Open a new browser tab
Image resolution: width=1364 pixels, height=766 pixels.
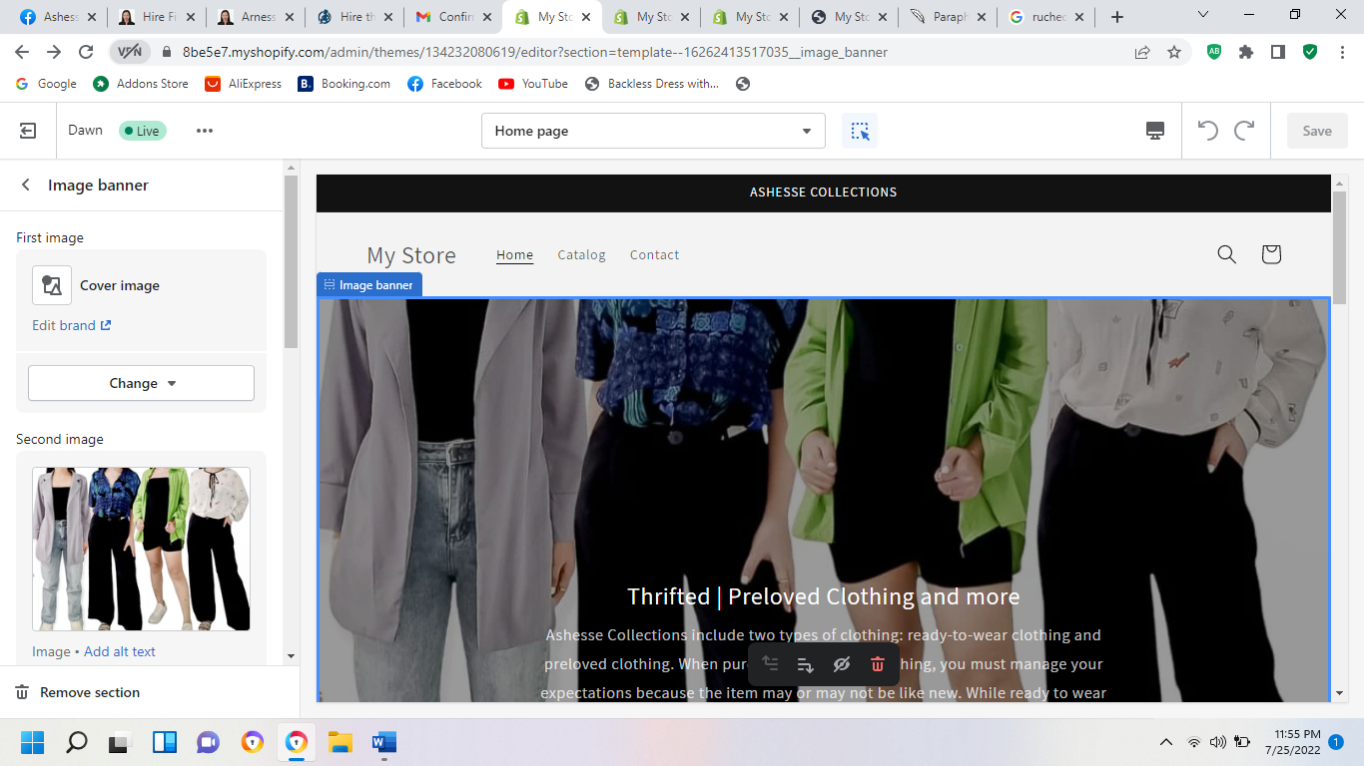point(1117,17)
